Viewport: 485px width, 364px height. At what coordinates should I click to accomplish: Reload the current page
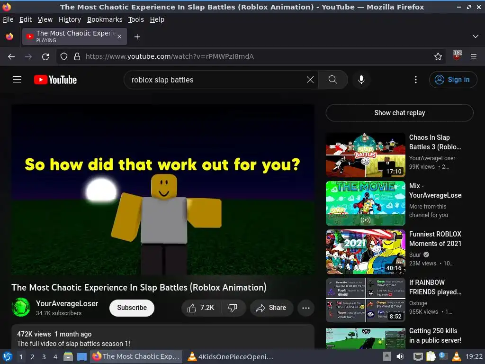[45, 57]
